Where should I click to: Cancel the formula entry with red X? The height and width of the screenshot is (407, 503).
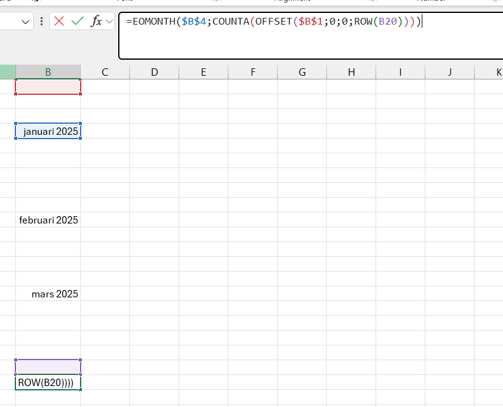(59, 22)
